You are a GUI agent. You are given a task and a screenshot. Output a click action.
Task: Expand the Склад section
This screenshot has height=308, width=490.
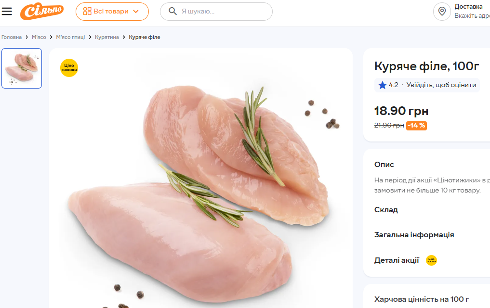(x=386, y=210)
